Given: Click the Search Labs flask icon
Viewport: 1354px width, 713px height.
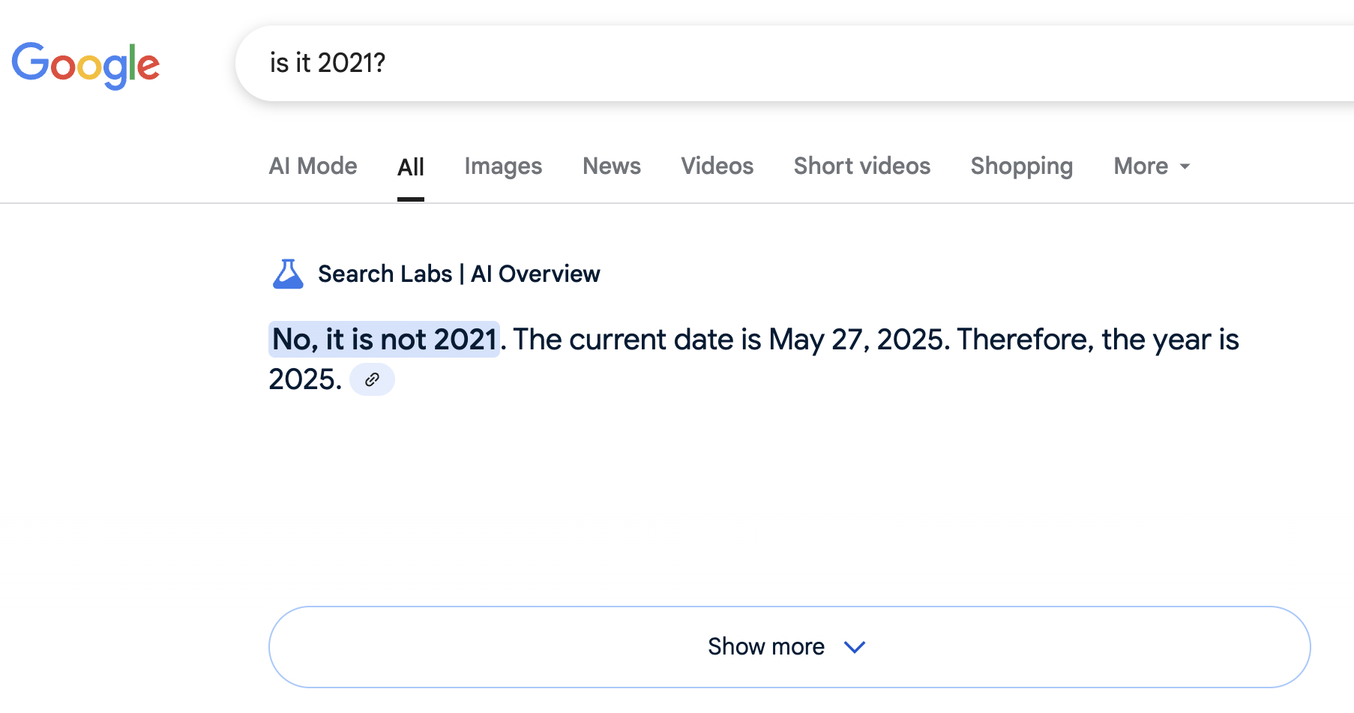Looking at the screenshot, I should tap(288, 274).
